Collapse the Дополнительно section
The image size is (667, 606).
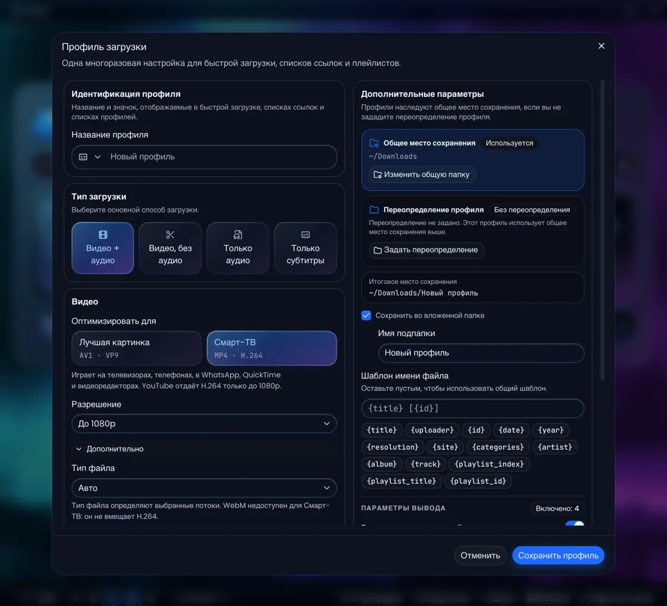110,449
